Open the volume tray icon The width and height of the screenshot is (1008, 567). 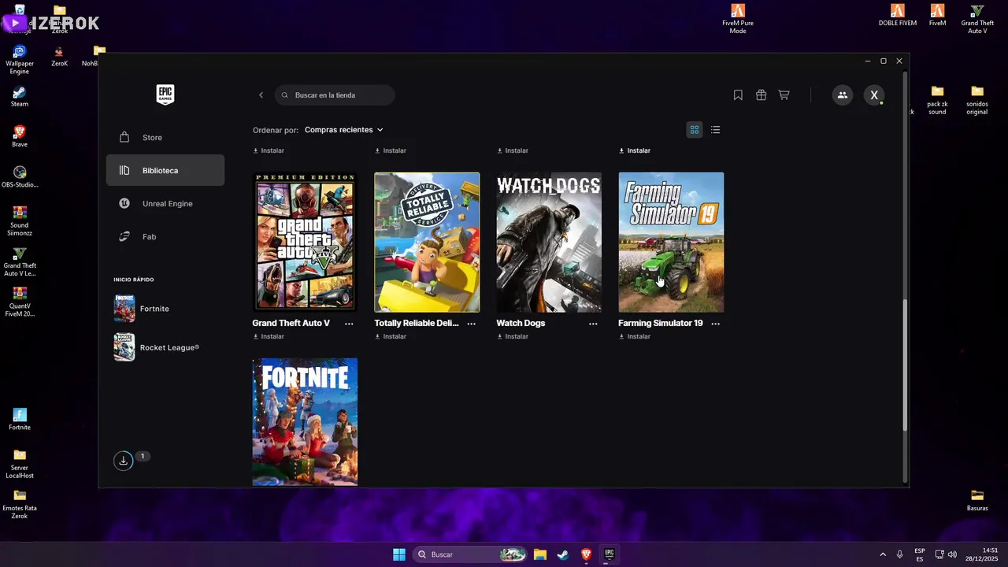click(x=952, y=554)
